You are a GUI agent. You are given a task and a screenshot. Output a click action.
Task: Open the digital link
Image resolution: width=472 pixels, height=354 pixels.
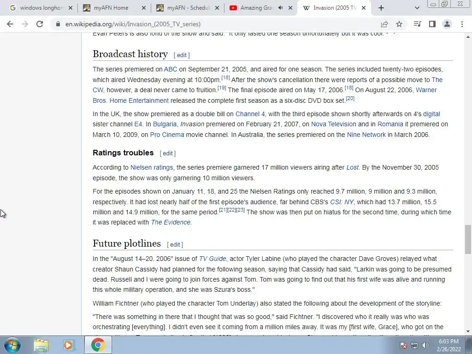pyautogui.click(x=431, y=114)
